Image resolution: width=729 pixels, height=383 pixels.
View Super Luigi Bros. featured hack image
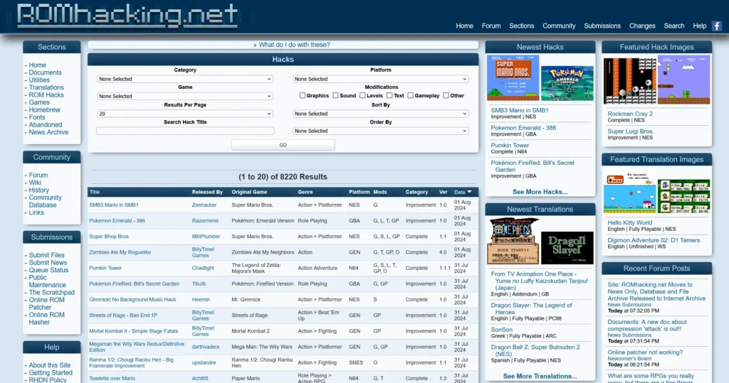pos(684,80)
